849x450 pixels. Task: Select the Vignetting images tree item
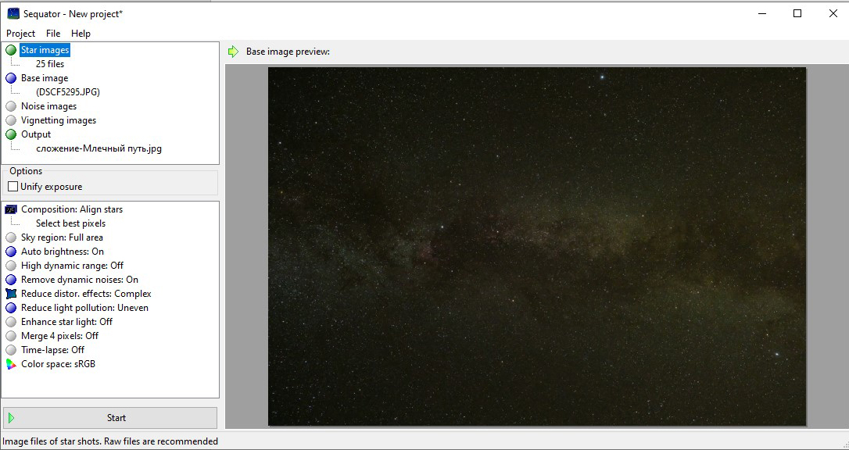point(59,120)
